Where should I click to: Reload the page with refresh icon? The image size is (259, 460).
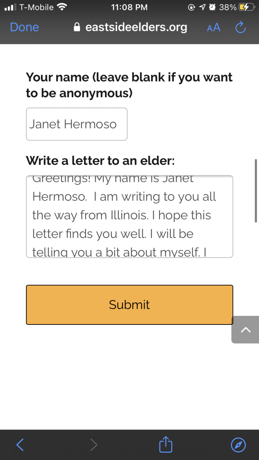pos(240,27)
